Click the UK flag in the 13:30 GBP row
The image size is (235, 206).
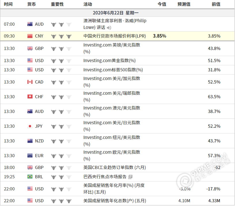pos(30,49)
